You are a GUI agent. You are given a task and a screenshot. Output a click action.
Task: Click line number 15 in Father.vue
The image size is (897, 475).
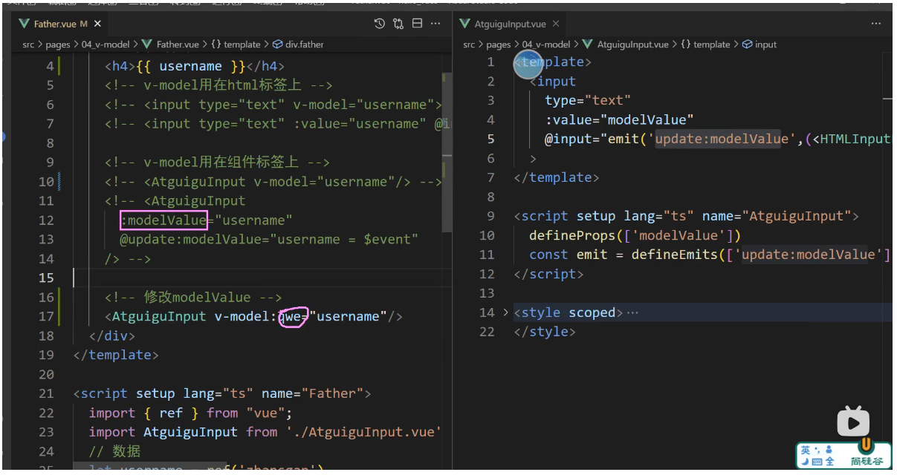tap(46, 278)
